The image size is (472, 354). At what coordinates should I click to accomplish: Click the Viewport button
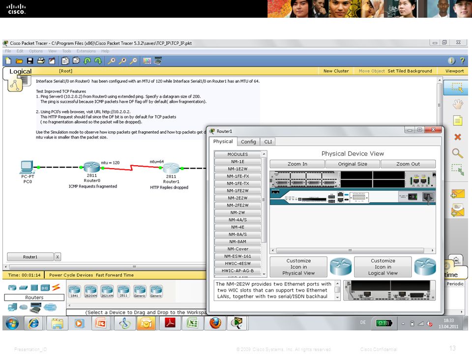click(x=454, y=71)
